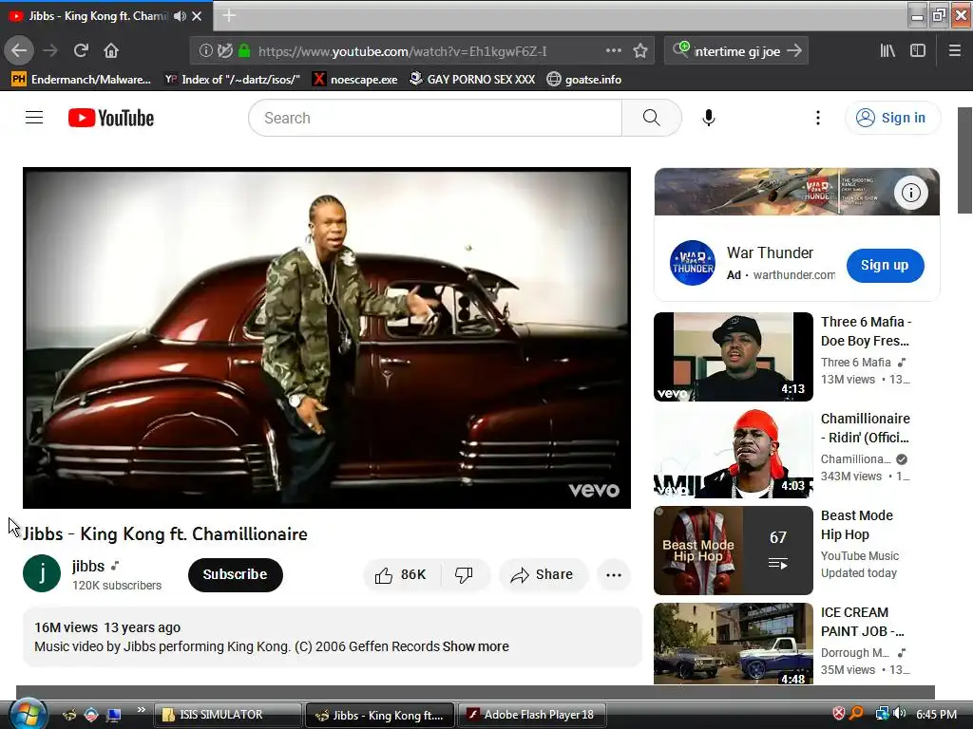The height and width of the screenshot is (729, 973).
Task: Open more actions ellipsis beside Share
Action: coord(614,575)
